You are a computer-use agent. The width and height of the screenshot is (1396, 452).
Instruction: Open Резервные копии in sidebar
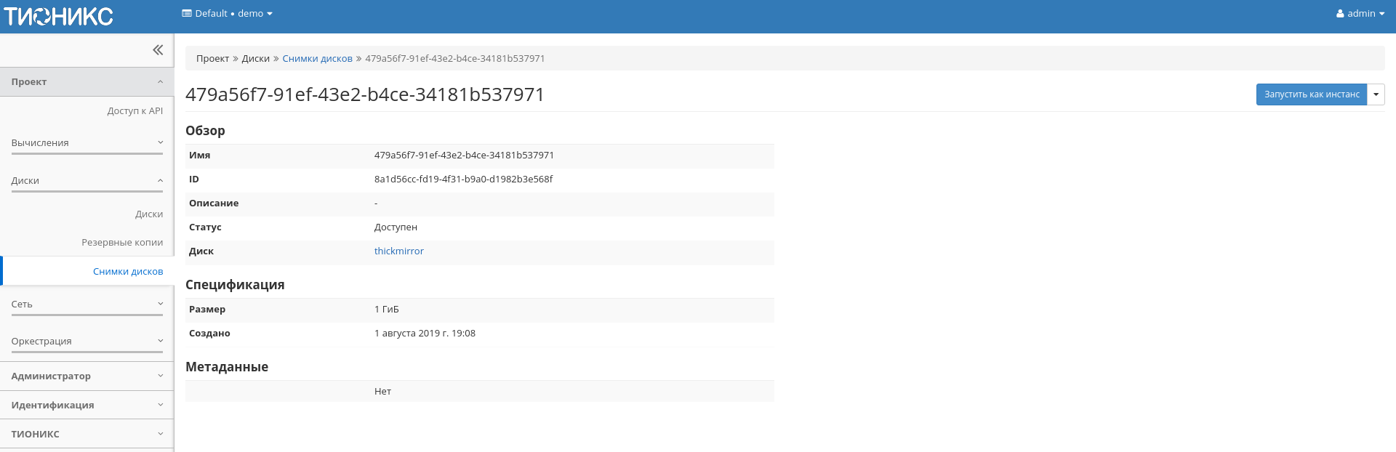click(122, 243)
